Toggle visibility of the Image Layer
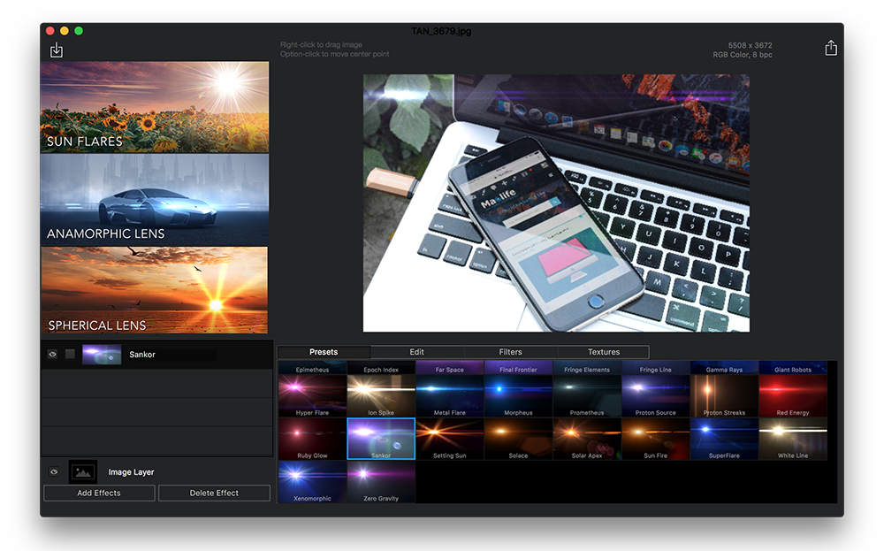The height and width of the screenshot is (551, 884). (53, 471)
